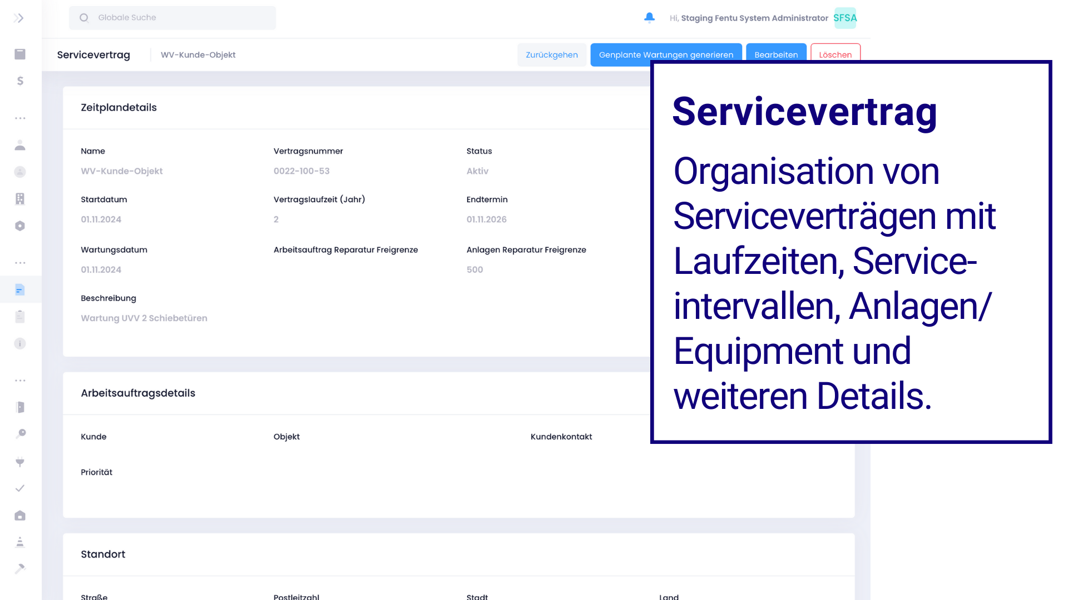Screen dimensions: 1068x600
Task: Click Genplante Wartungen generieren button
Action: point(666,55)
